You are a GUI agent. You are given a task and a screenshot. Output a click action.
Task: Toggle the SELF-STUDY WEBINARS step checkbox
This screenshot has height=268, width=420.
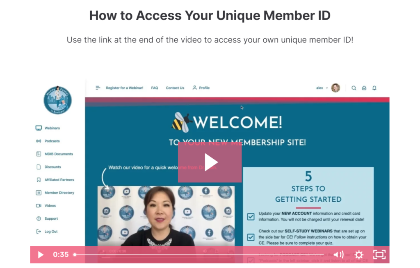click(x=251, y=237)
